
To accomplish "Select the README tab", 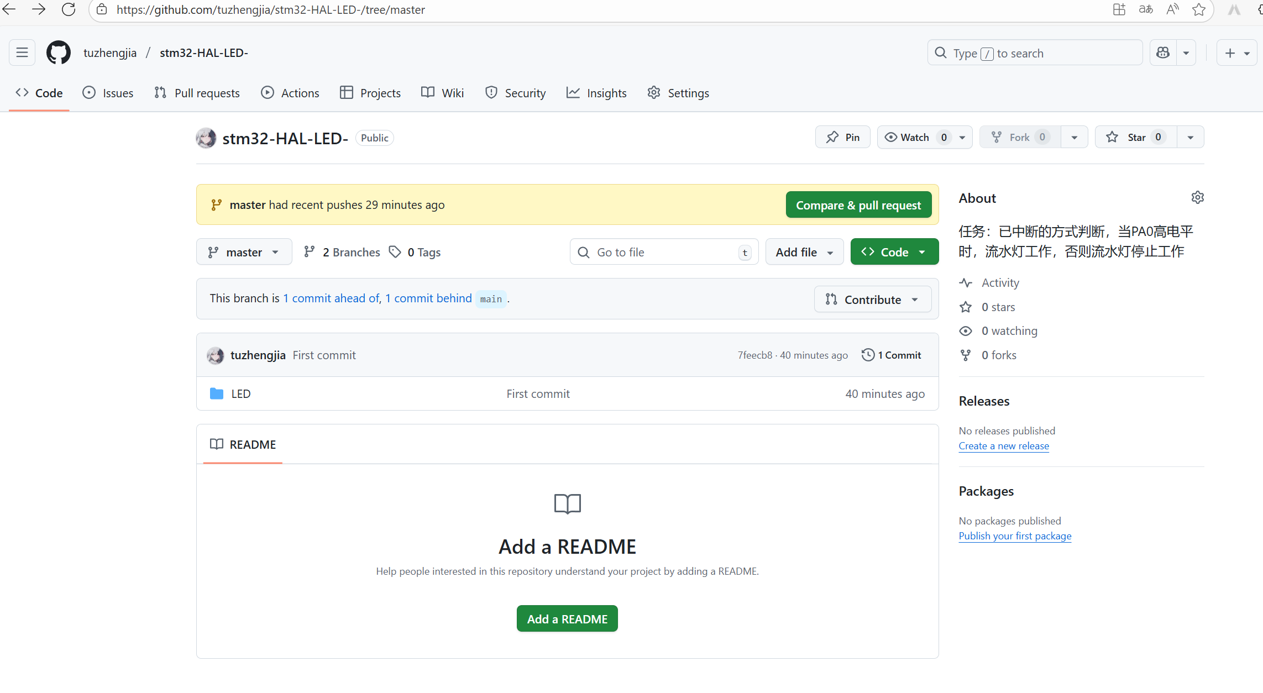I will click(x=243, y=444).
